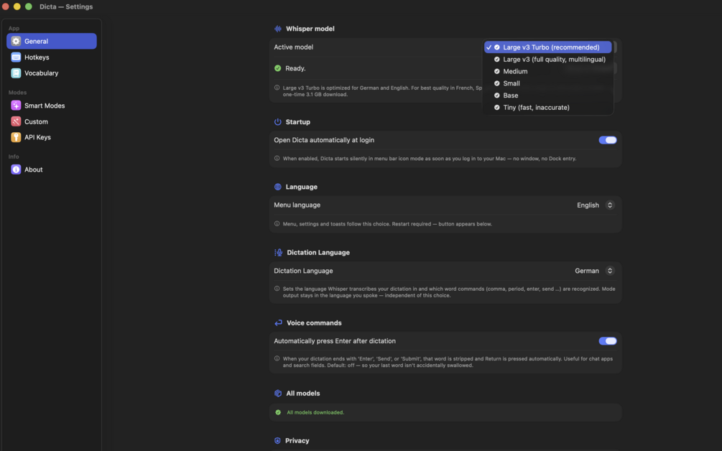
Task: Open the Hotkeys settings page
Action: 52,57
